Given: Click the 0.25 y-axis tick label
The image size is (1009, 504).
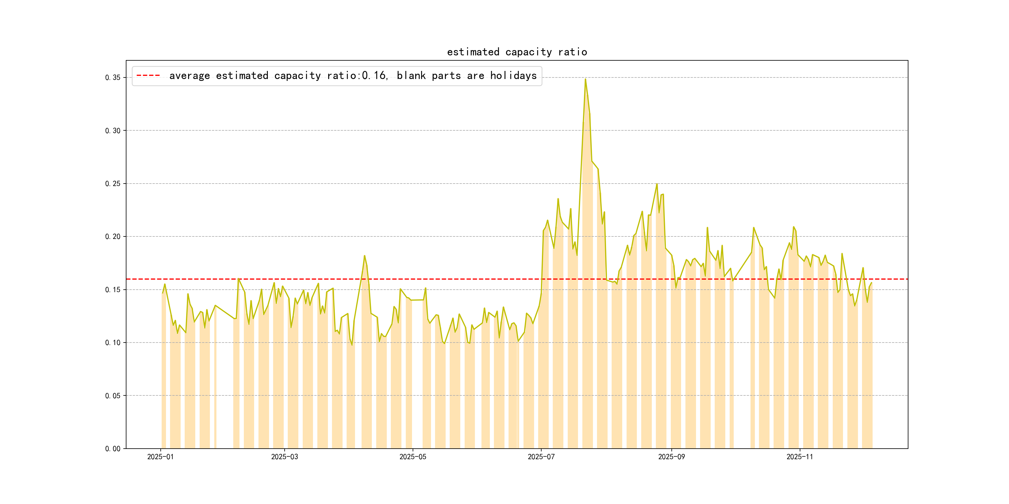Looking at the screenshot, I should pyautogui.click(x=113, y=184).
